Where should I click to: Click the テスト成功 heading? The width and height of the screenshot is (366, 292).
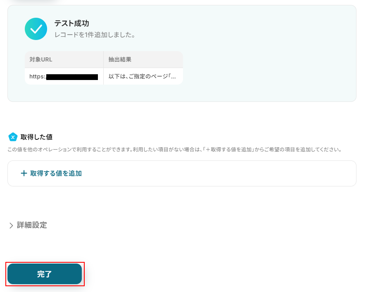[x=71, y=24]
